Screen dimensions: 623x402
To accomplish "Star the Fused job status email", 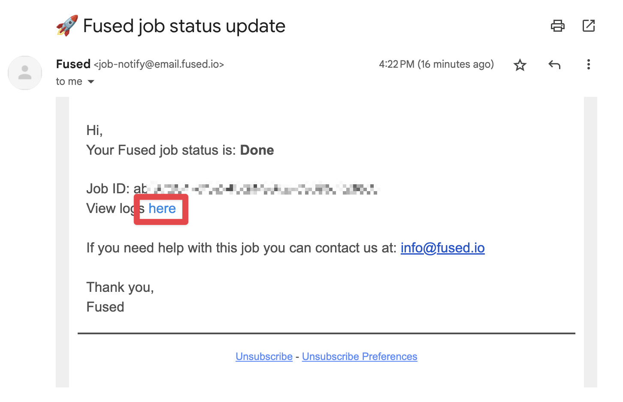I will pos(520,65).
